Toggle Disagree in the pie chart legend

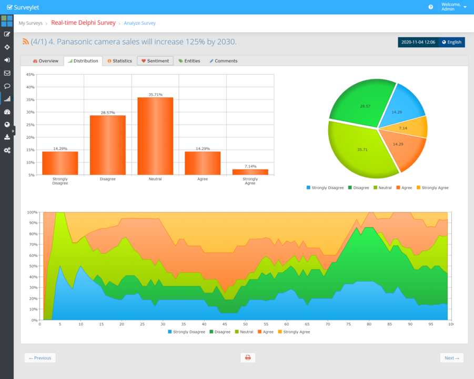point(358,188)
